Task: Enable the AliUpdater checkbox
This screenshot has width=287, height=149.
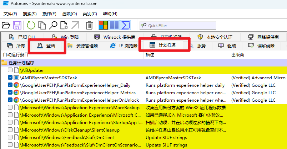Action: pos(10,70)
